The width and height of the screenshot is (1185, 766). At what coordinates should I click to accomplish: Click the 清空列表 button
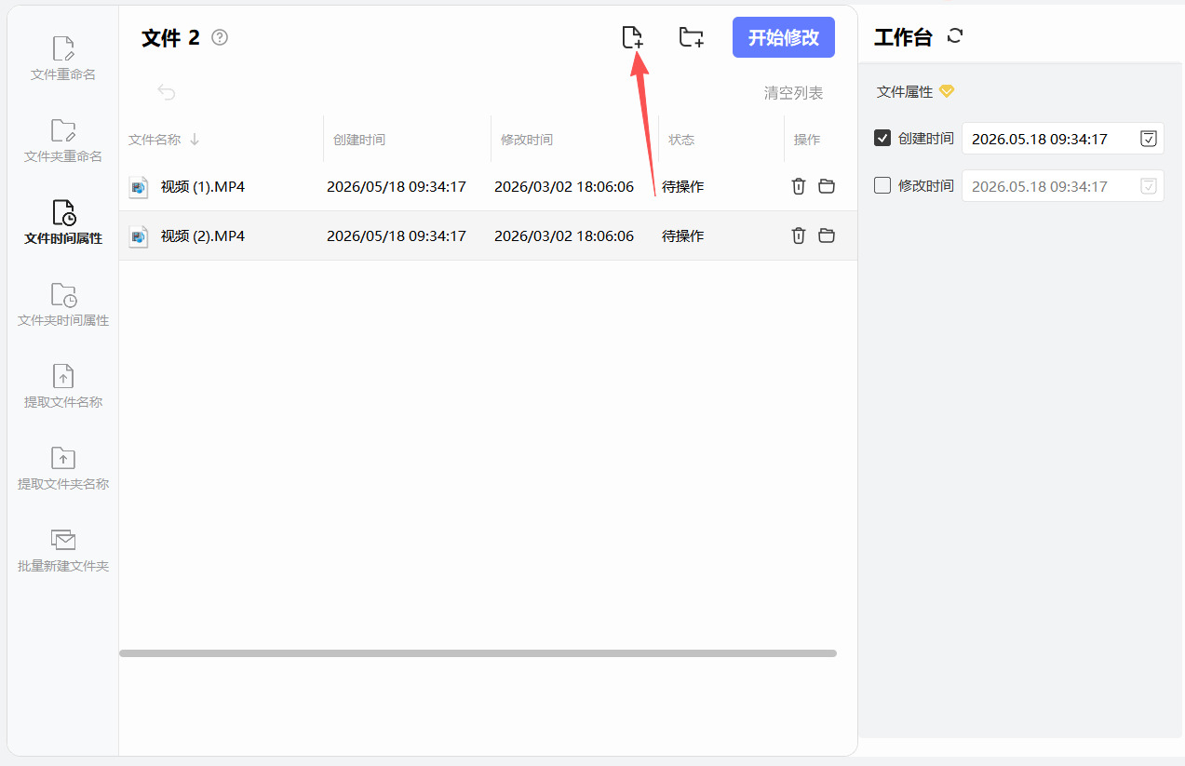[x=793, y=93]
